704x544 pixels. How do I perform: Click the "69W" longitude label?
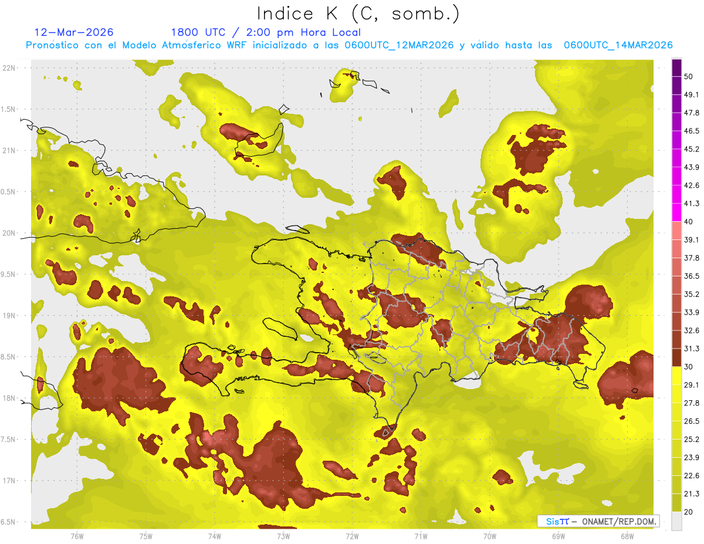(x=558, y=536)
